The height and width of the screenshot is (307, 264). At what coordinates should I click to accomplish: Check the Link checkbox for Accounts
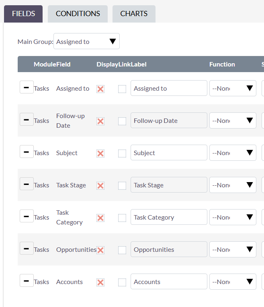pyautogui.click(x=122, y=282)
